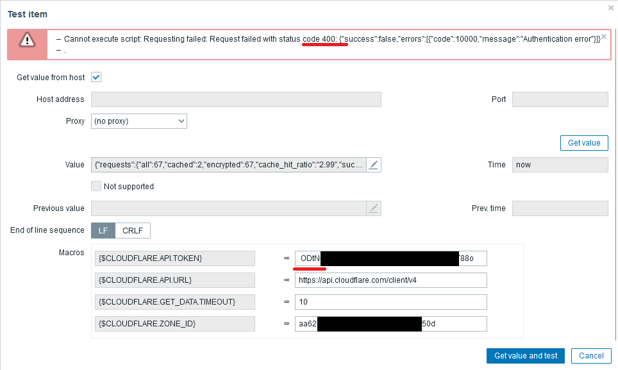
Task: Click the Cloudflare API URL value field
Action: [x=390, y=280]
